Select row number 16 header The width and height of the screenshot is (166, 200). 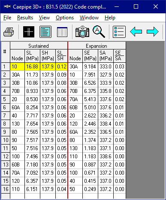(6, 189)
